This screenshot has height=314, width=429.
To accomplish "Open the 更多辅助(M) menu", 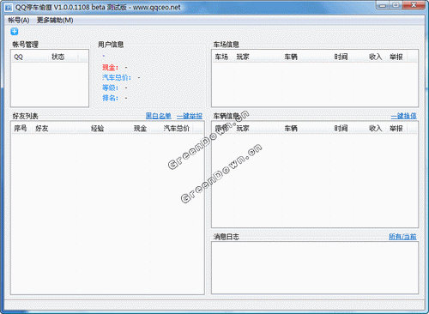I will coord(55,20).
